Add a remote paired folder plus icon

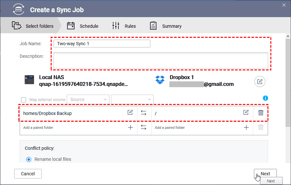point(246,128)
